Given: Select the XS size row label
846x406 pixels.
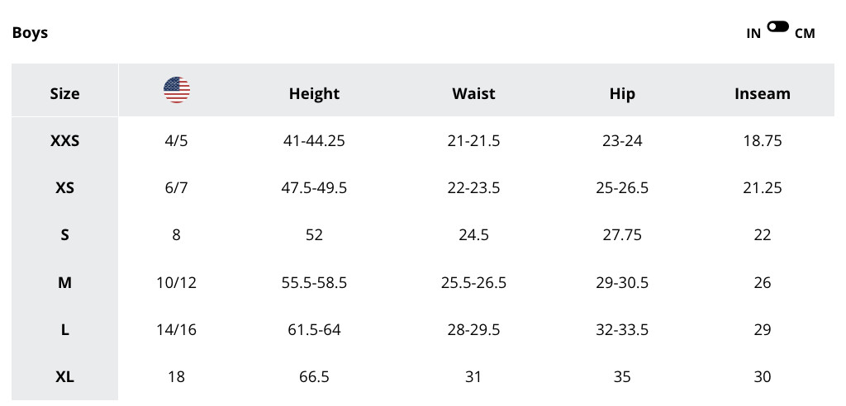Looking at the screenshot, I should (x=64, y=188).
